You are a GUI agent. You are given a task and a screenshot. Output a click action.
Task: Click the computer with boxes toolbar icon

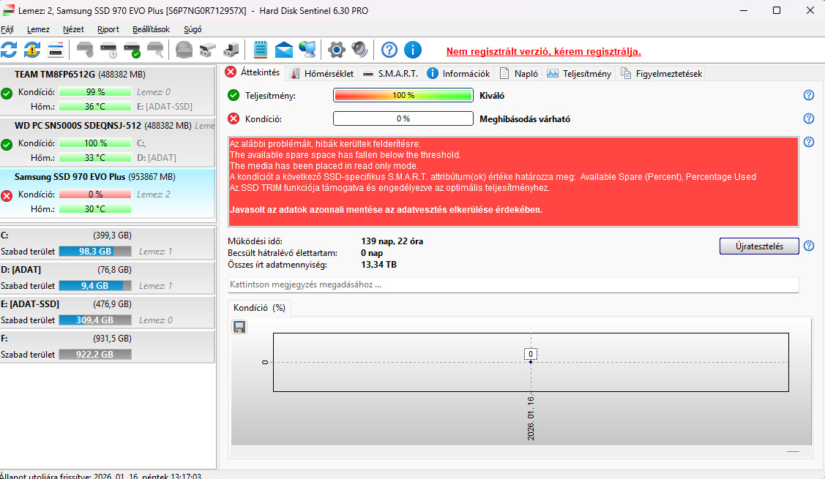click(x=231, y=50)
